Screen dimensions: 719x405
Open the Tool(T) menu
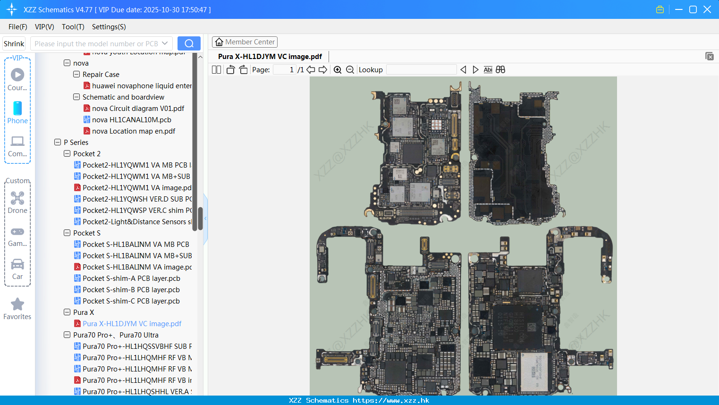[73, 27]
